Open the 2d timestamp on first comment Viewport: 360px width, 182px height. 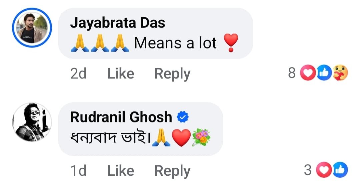78,74
